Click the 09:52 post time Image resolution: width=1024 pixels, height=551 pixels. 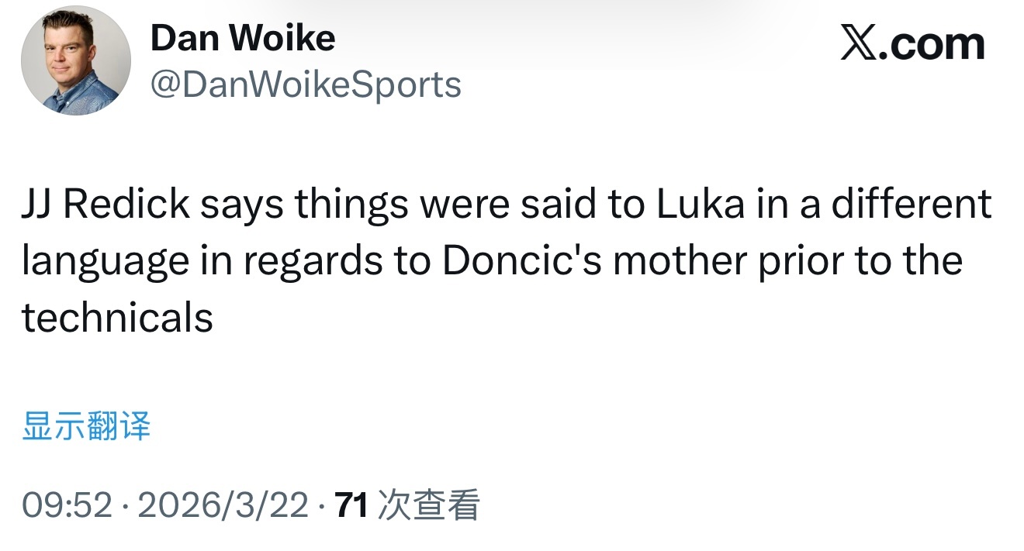(67, 506)
